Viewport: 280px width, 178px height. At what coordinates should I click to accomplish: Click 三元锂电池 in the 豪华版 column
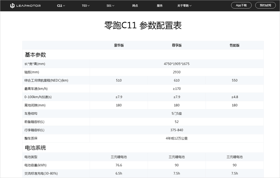coord(119,157)
